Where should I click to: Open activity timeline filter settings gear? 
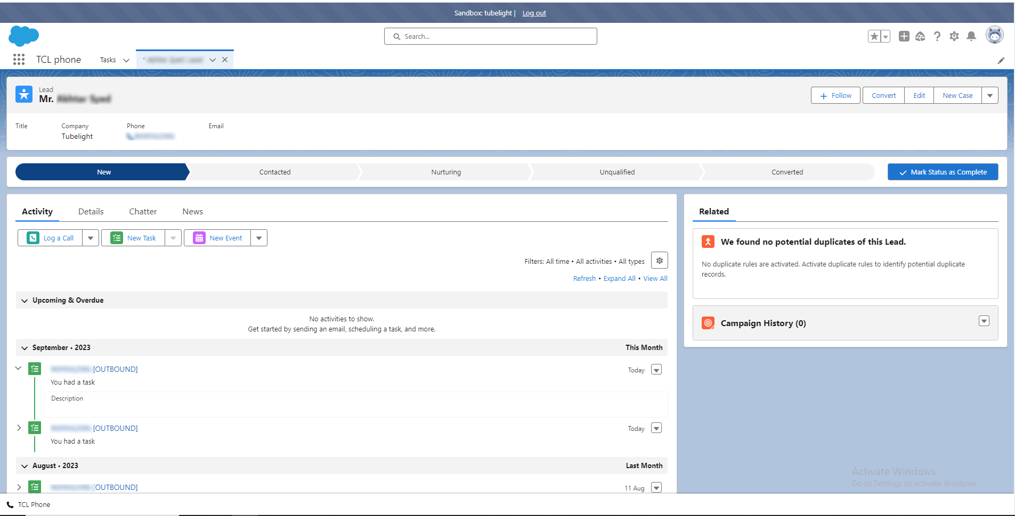(x=659, y=261)
